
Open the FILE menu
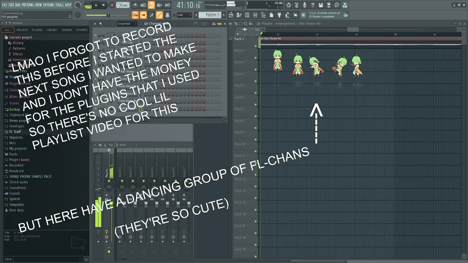coord(4,5)
